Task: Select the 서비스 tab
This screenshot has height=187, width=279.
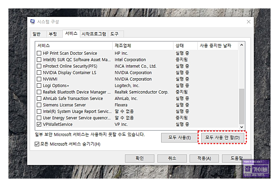Action: point(71,33)
